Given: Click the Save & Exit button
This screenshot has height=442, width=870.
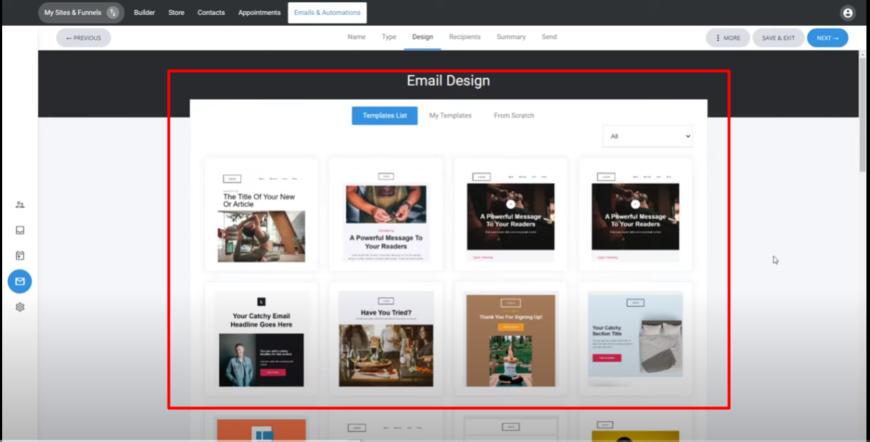Looking at the screenshot, I should click(x=778, y=38).
